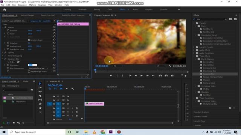This screenshot has height=135, width=241.
Task: Switch to the Color workspace tab
Action: (110, 9)
